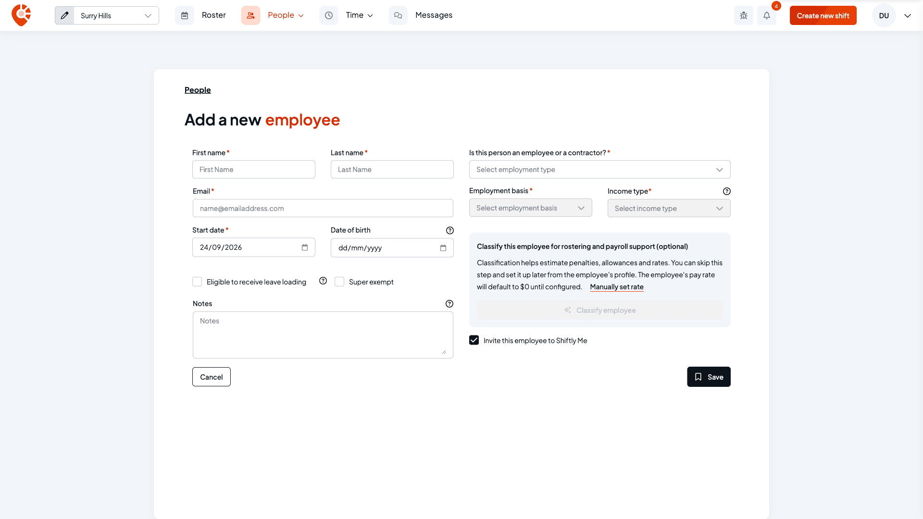Click the DU user avatar
The width and height of the screenshot is (923, 519).
(884, 15)
